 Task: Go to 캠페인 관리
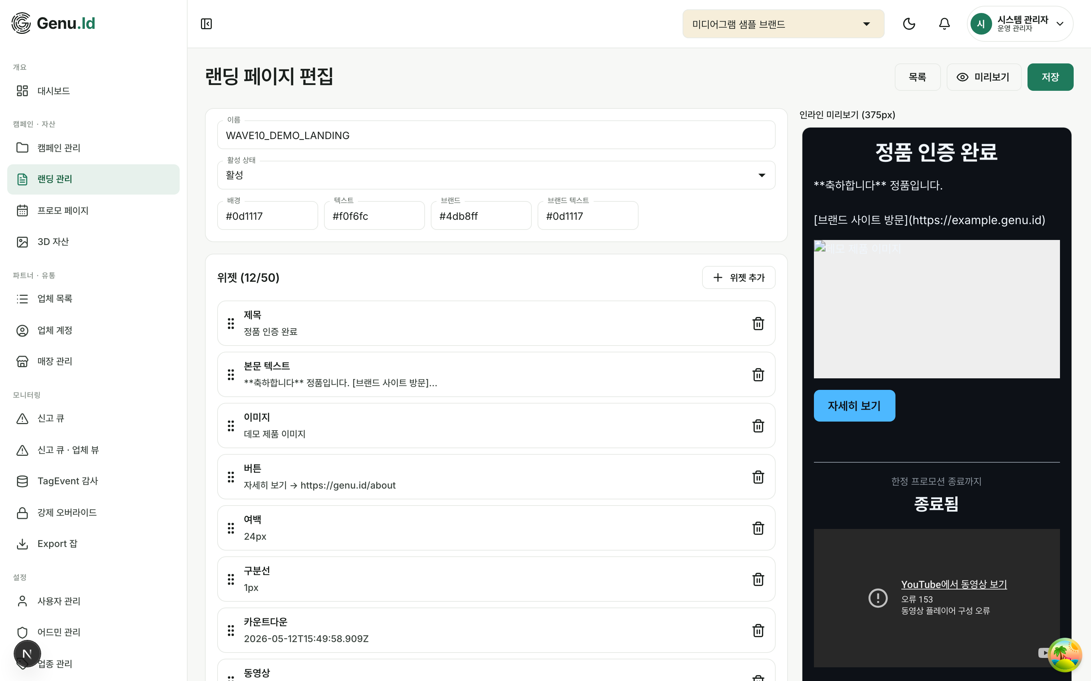[x=93, y=148]
